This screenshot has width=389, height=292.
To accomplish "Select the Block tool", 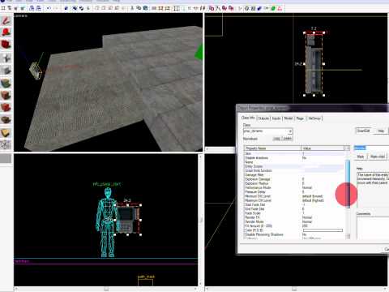I will pos(6,71).
